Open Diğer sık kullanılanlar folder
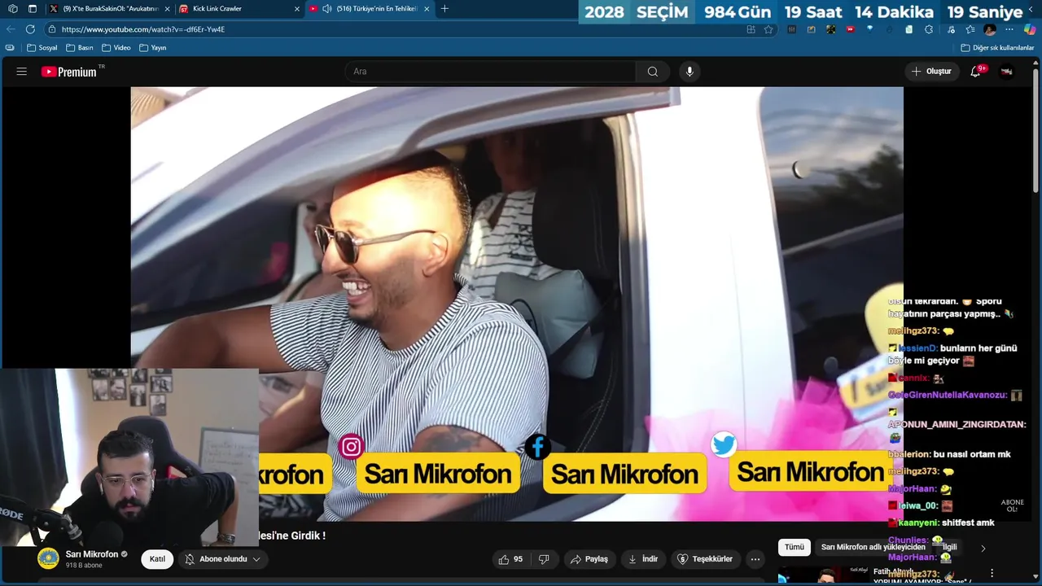 coord(997,48)
